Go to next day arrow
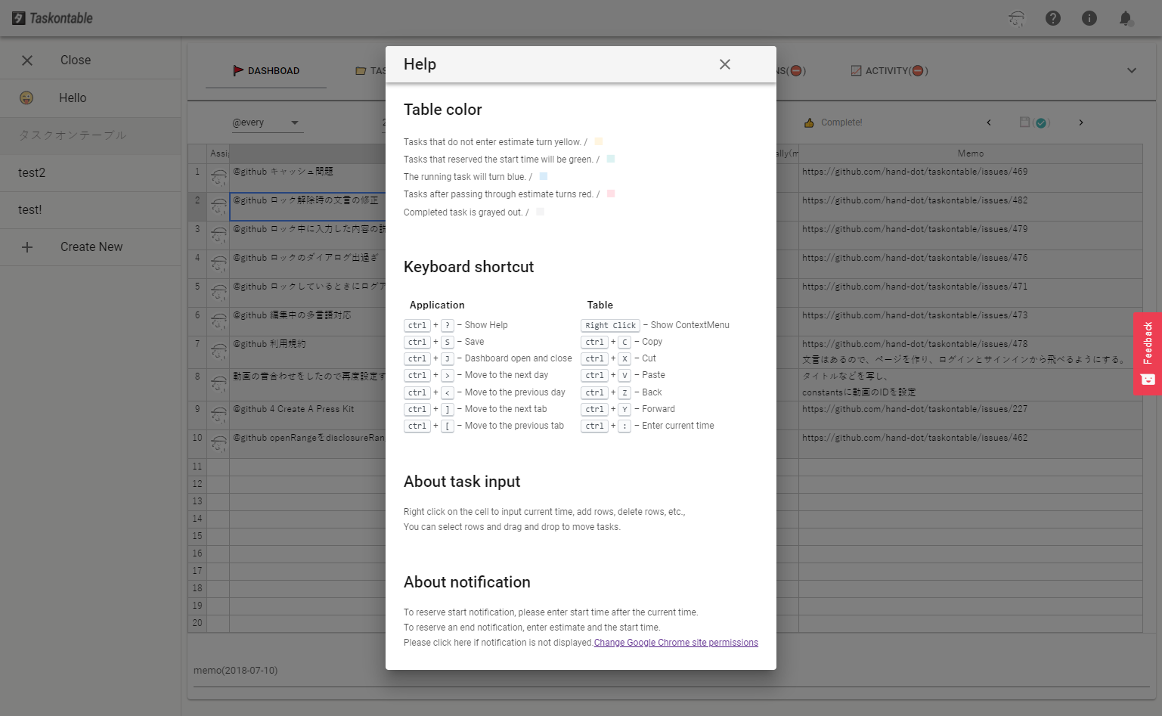This screenshot has height=716, width=1162. [x=1081, y=122]
